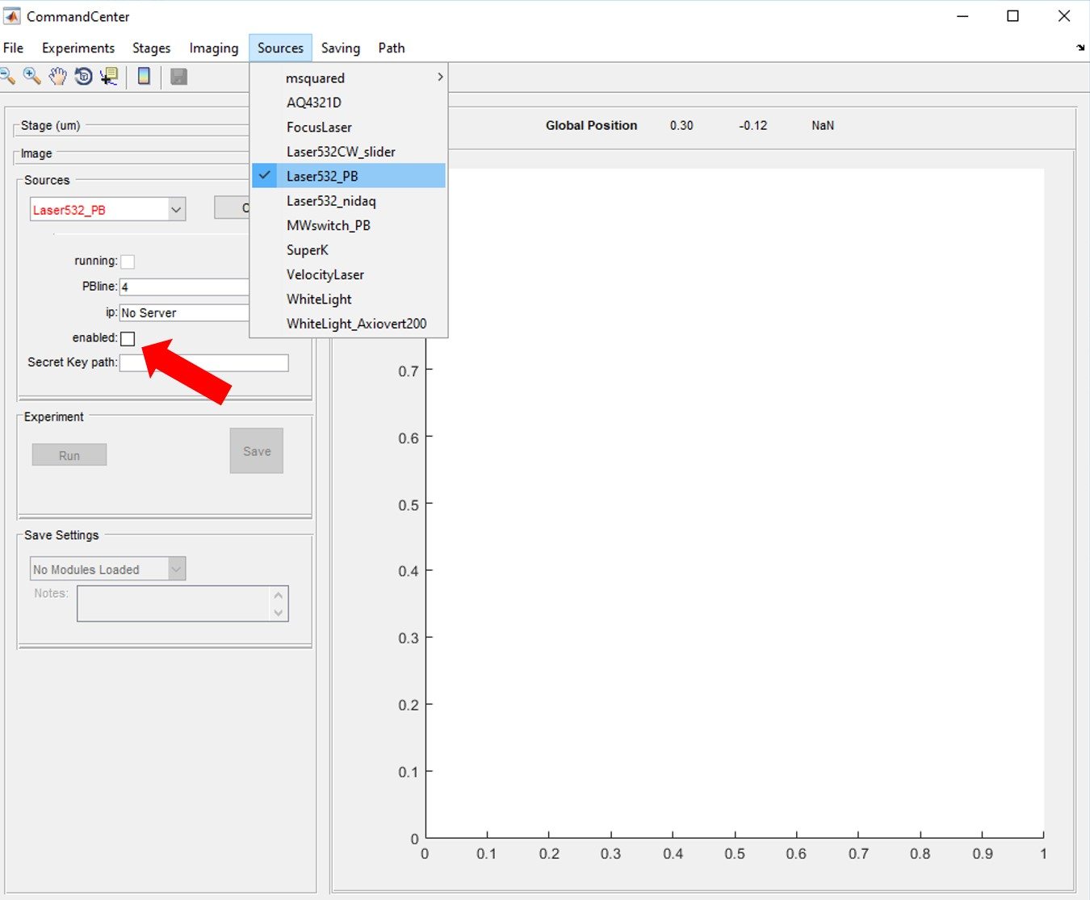Open the Sources dropdown showing Laser532_PB
This screenshot has width=1090, height=900.
pyautogui.click(x=107, y=209)
